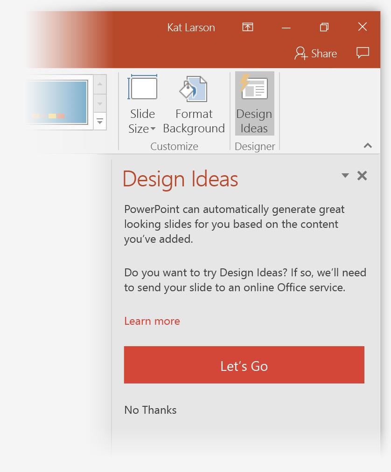Minimize the PowerPoint window
The width and height of the screenshot is (391, 472).
pyautogui.click(x=286, y=27)
